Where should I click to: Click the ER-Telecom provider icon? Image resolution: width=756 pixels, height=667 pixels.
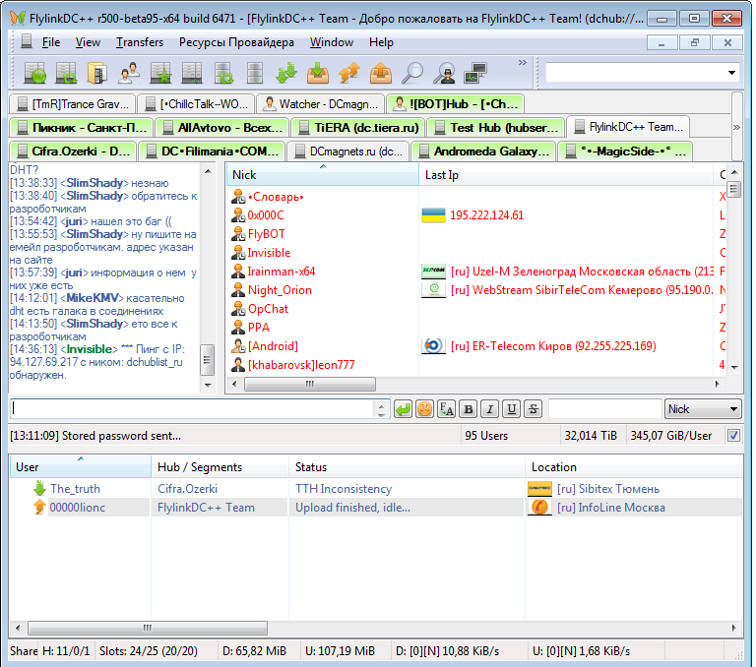433,345
